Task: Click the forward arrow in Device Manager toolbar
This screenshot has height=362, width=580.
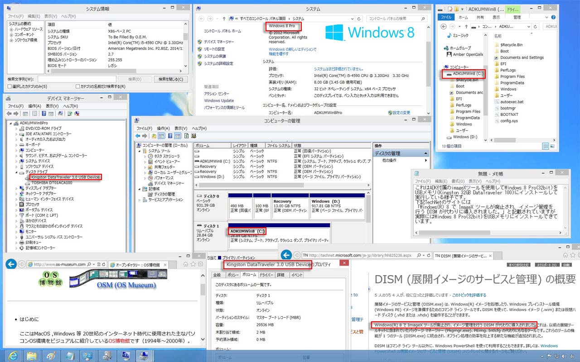Action: 16,113
